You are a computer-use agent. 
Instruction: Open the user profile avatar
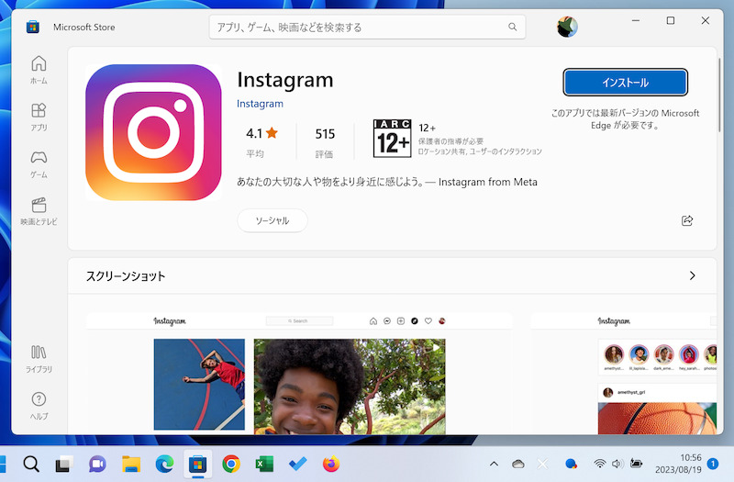[566, 27]
